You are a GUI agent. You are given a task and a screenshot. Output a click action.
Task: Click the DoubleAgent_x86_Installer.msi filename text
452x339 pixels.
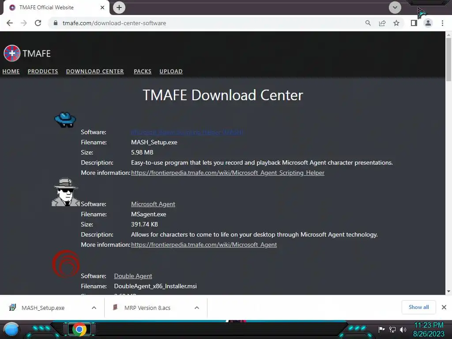155,286
